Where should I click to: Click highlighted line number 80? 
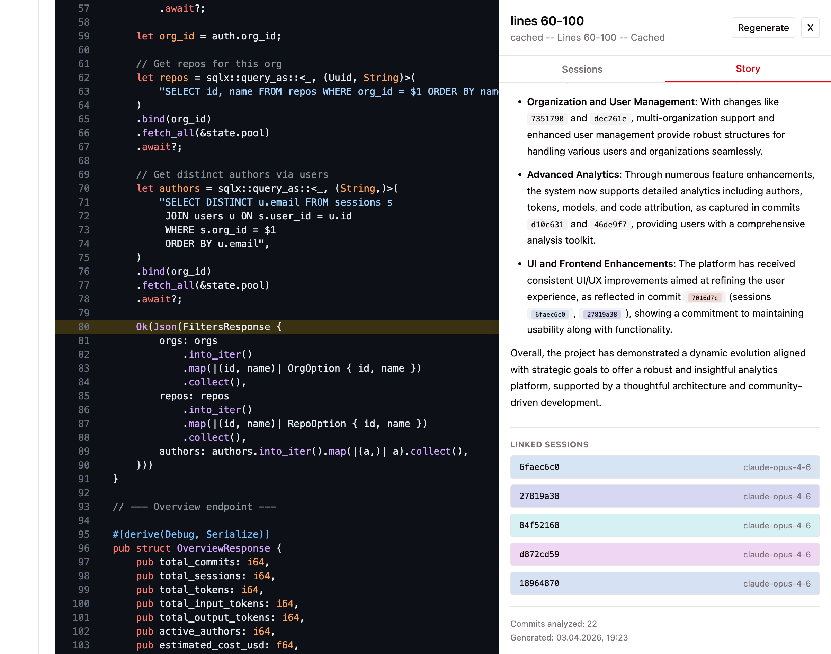(83, 327)
